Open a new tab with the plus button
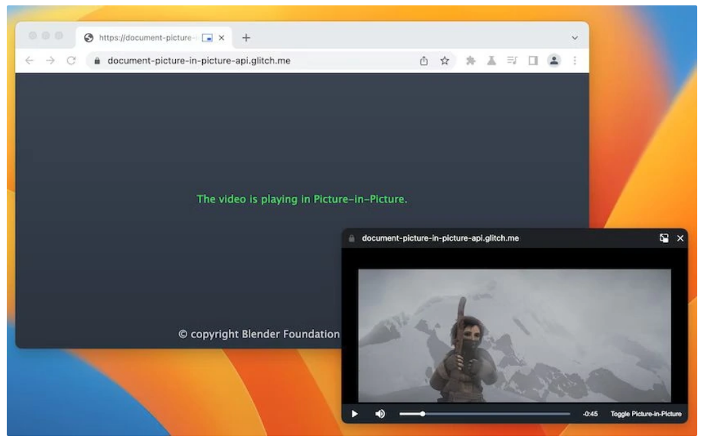The image size is (704, 440). (x=246, y=38)
